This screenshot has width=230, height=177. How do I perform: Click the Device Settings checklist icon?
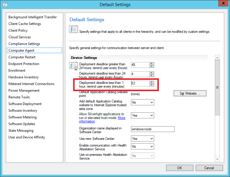point(73,66)
